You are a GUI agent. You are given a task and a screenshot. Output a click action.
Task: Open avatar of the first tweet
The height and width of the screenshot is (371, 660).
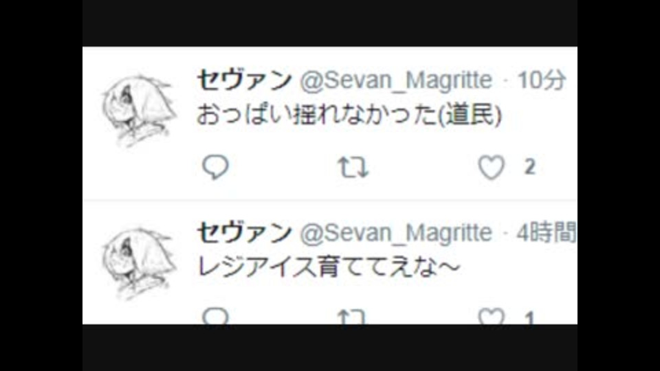click(x=139, y=110)
